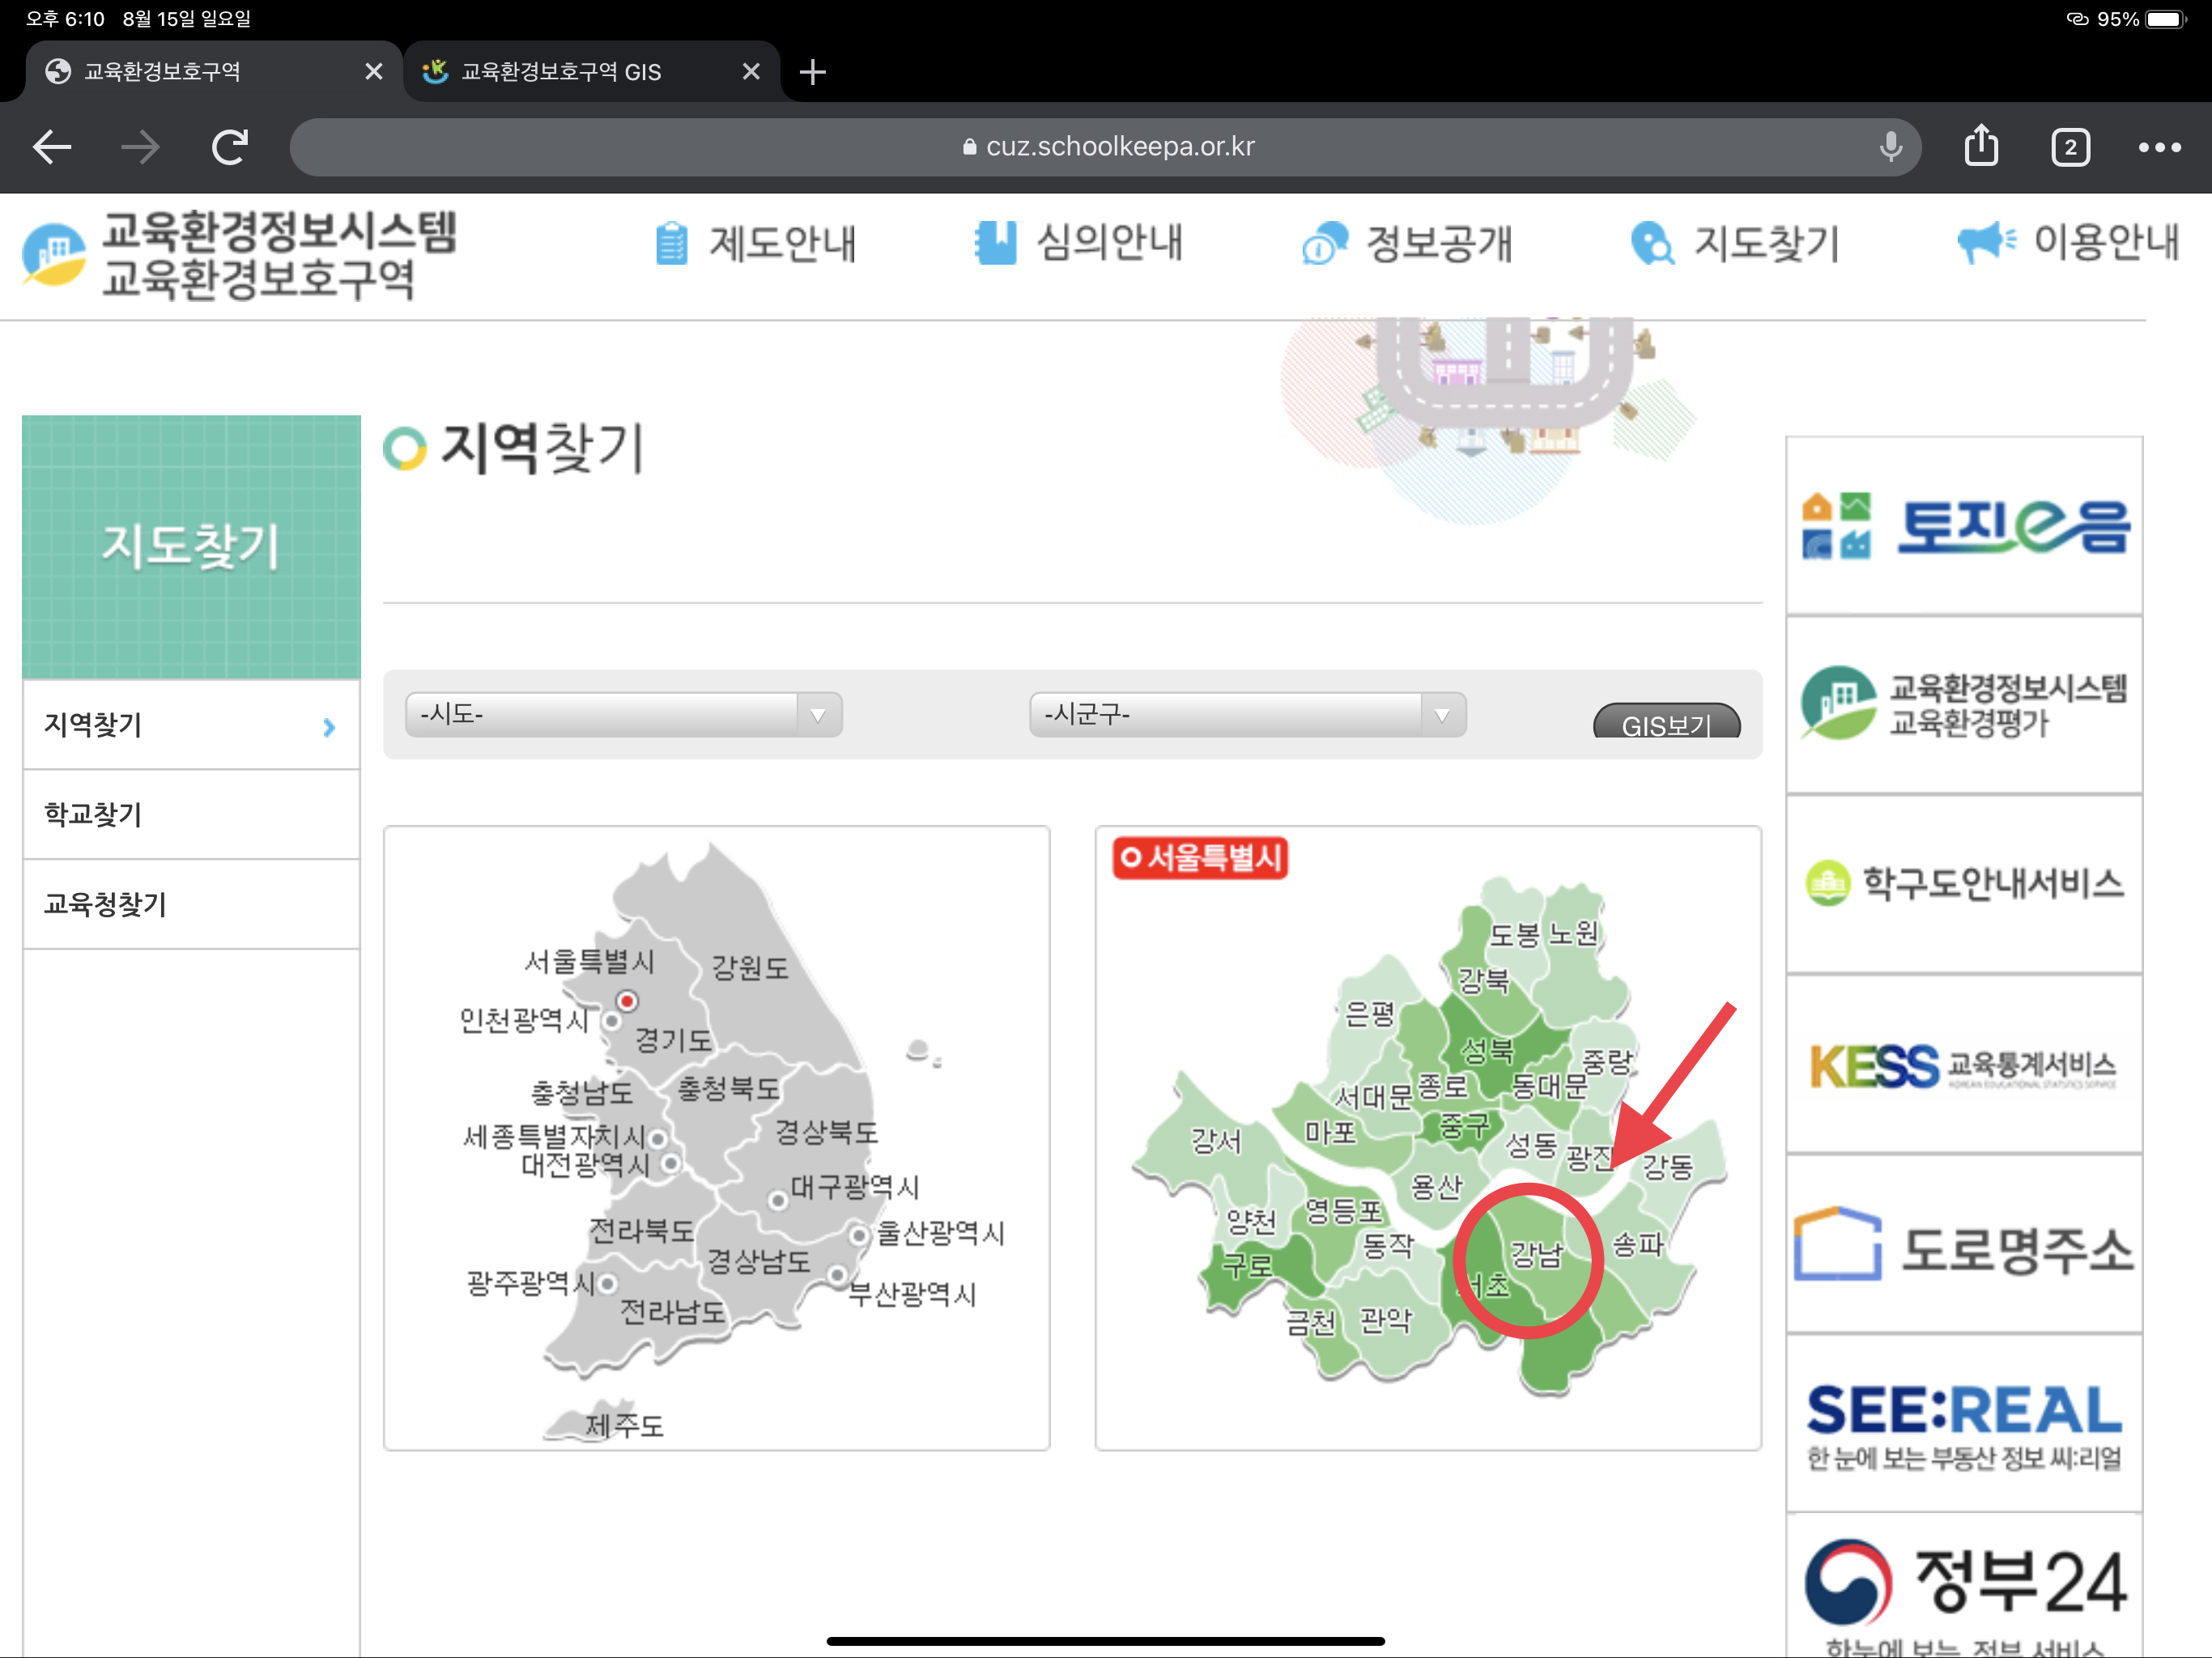Viewport: 2212px width, 1658px height.
Task: Select the 광주광역시 map marker dot
Action: 607,1283
